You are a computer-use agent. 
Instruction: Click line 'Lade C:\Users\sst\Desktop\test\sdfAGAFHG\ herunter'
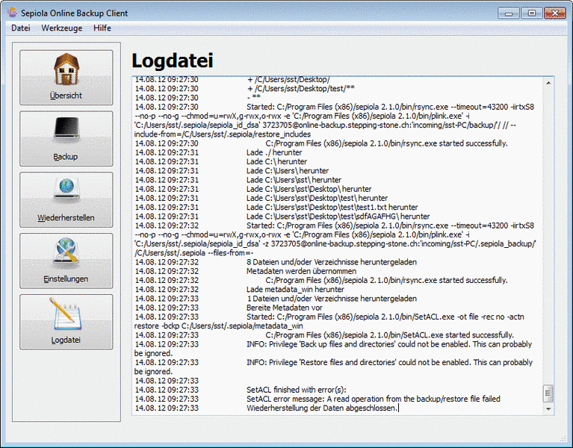(x=338, y=217)
